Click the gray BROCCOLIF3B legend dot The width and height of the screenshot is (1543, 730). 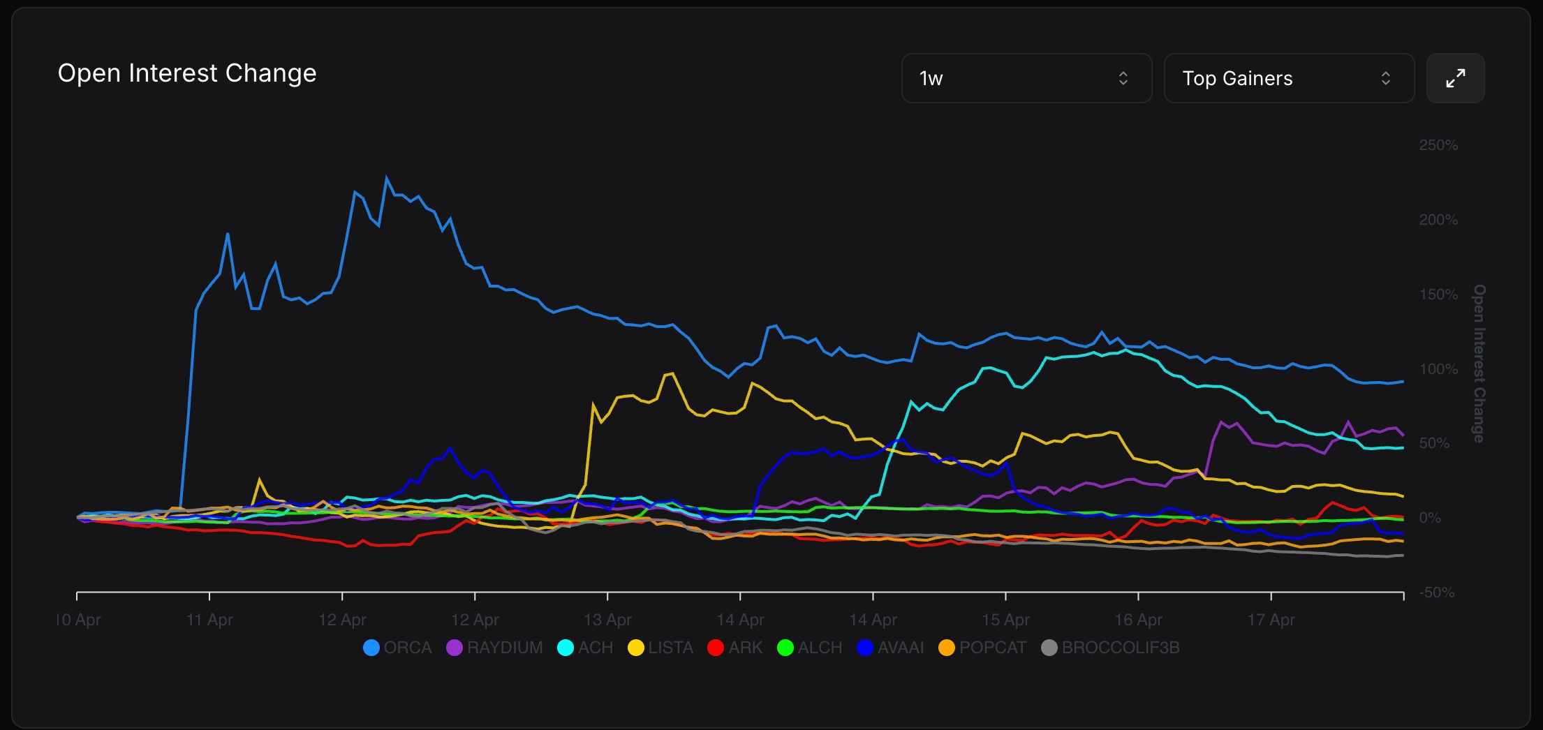tap(1049, 648)
